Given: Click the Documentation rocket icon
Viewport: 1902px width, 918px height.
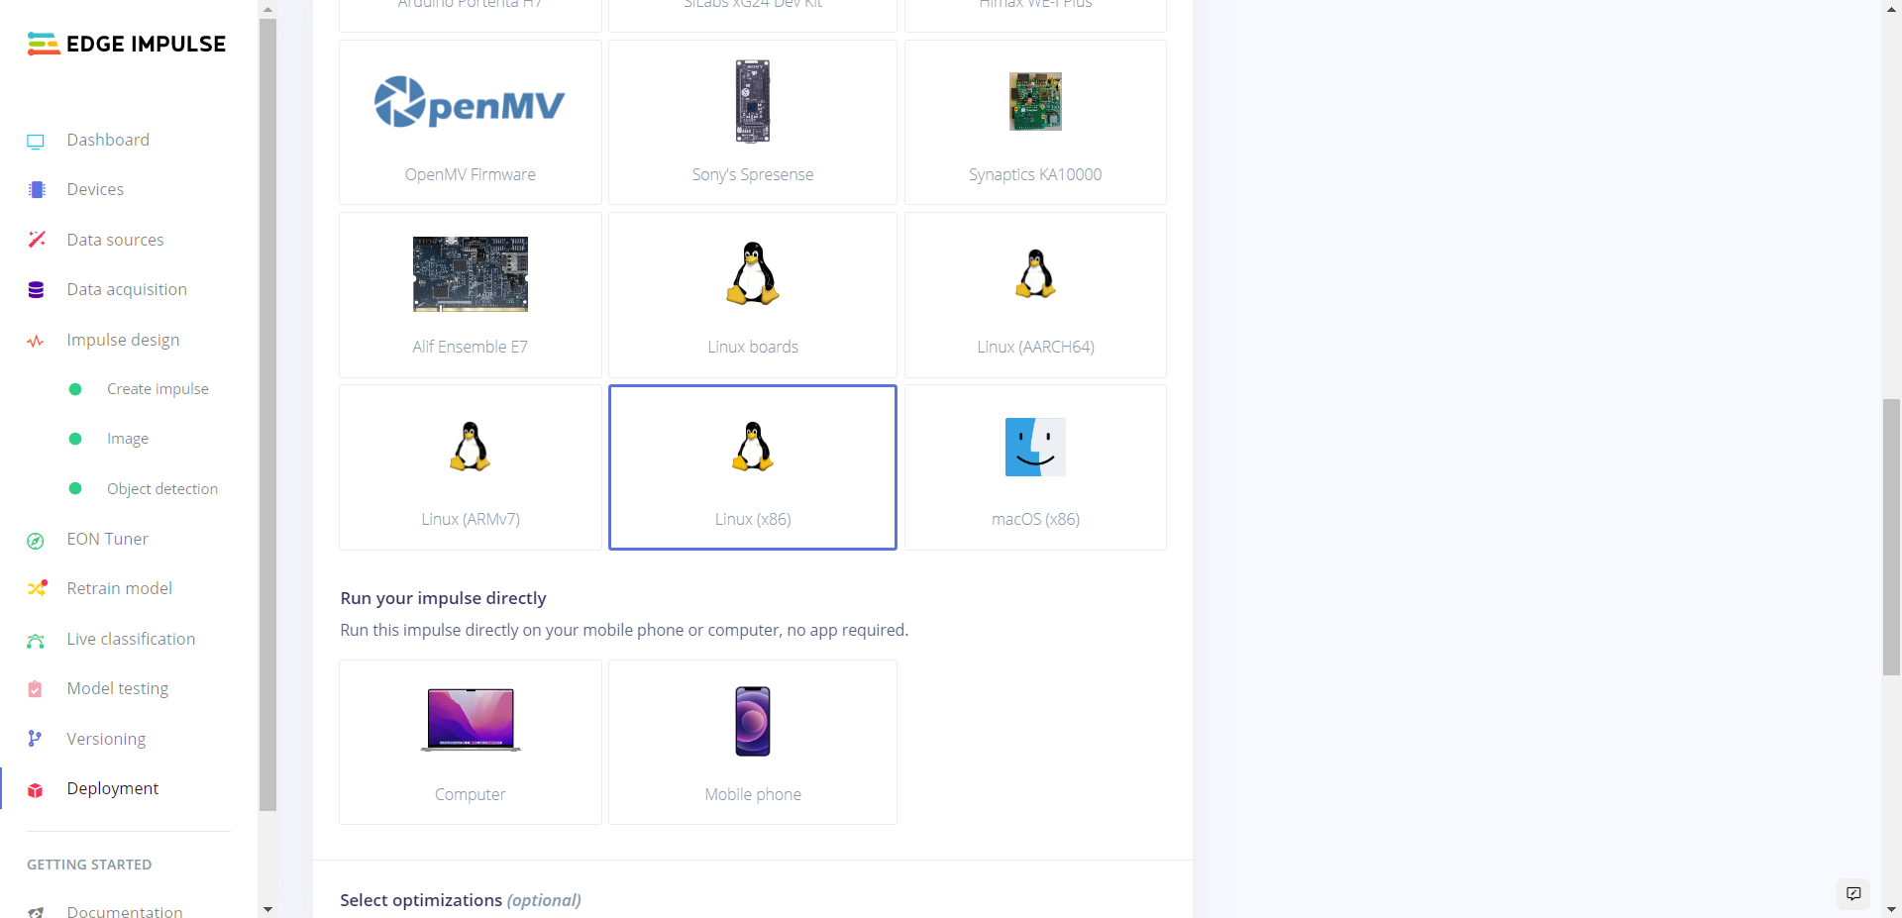Looking at the screenshot, I should (36, 912).
